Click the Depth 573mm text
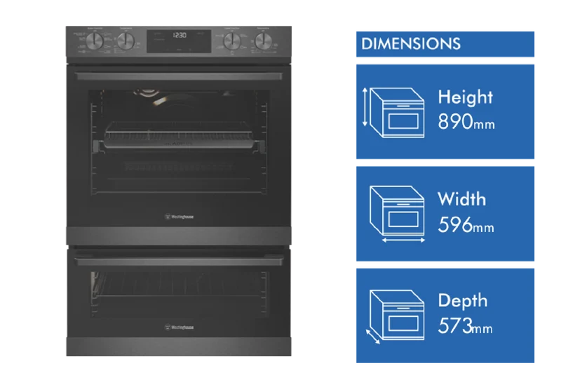Viewport: 561px width, 382px height. 465,314
